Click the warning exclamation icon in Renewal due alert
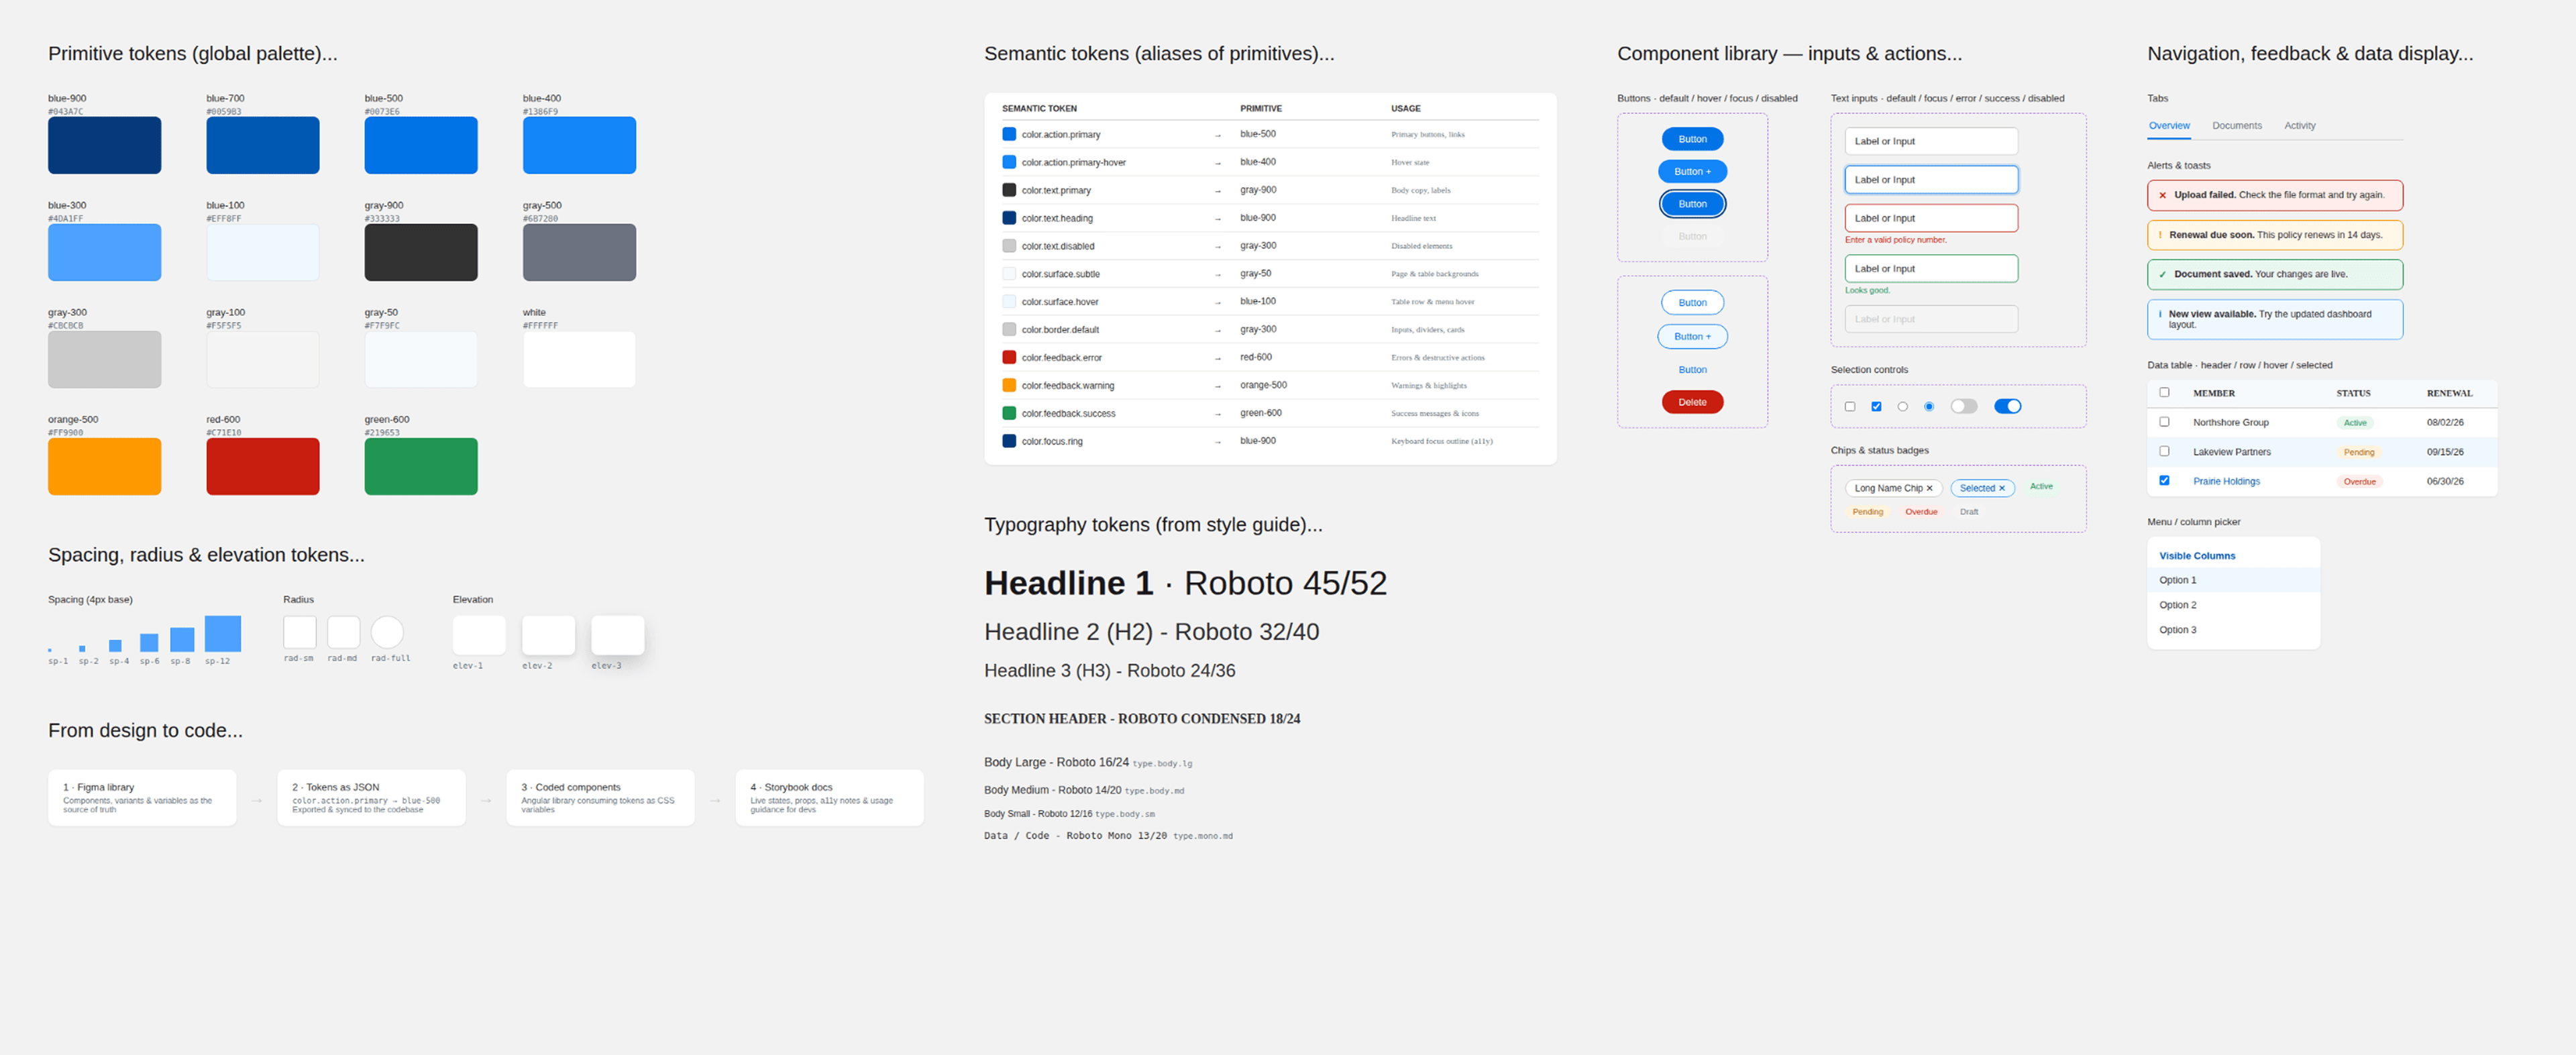The height and width of the screenshot is (1055, 2576). pos(2160,235)
